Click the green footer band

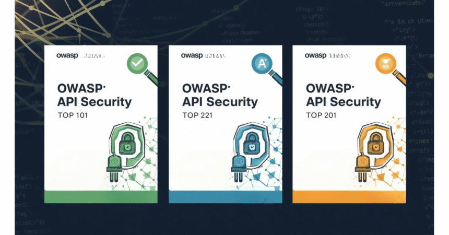[101, 197]
